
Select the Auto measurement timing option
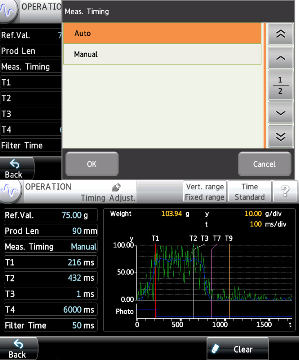162,33
